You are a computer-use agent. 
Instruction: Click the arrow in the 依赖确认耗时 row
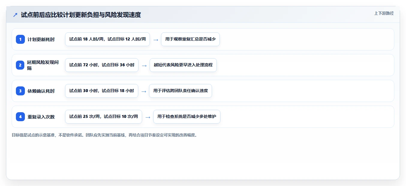144,91
